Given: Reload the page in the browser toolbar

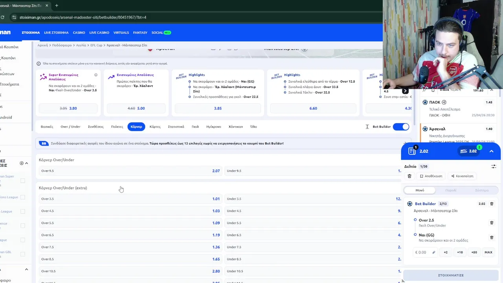Looking at the screenshot, I should (x=2, y=17).
